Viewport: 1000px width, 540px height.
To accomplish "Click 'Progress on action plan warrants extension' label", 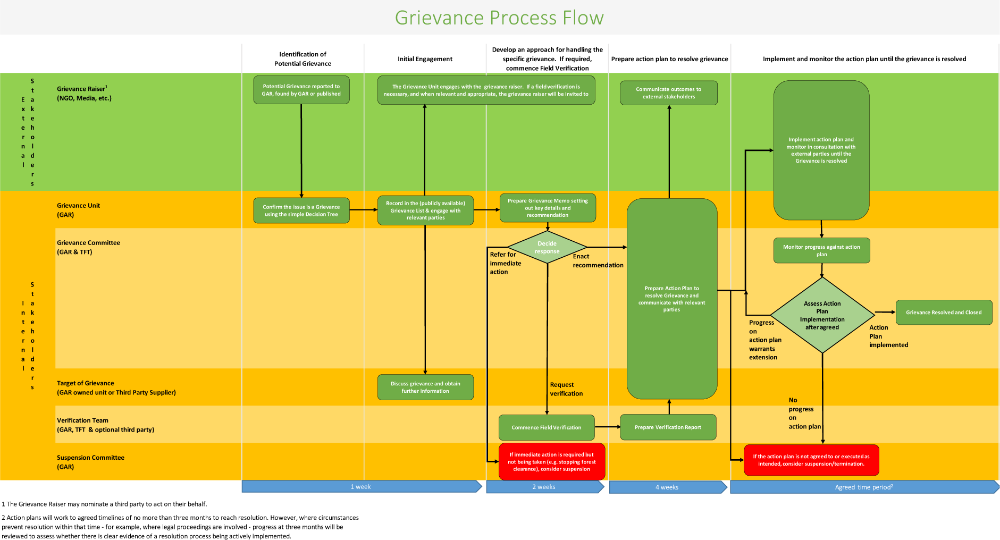I will coord(765,340).
